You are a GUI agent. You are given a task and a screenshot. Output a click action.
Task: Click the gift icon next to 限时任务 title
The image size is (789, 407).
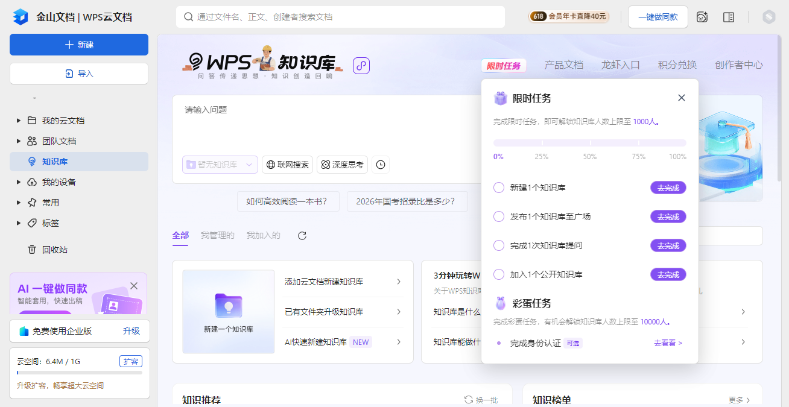pyautogui.click(x=500, y=98)
